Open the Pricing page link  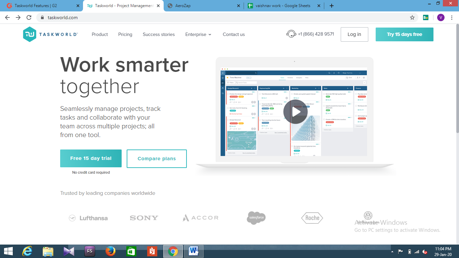125,34
